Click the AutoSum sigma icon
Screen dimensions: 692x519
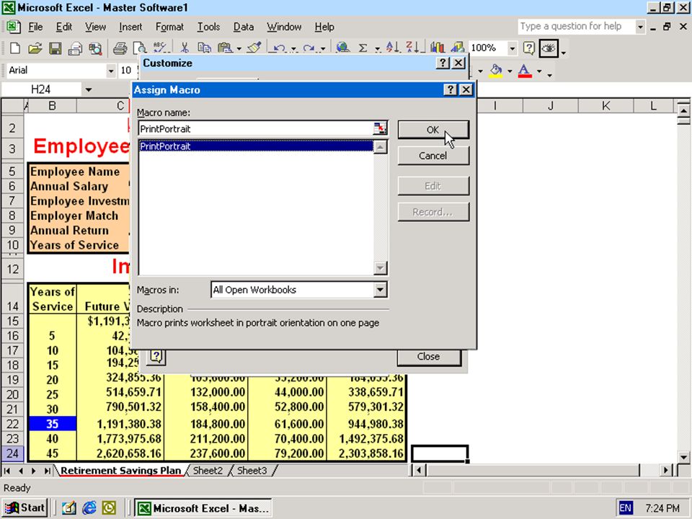[363, 48]
